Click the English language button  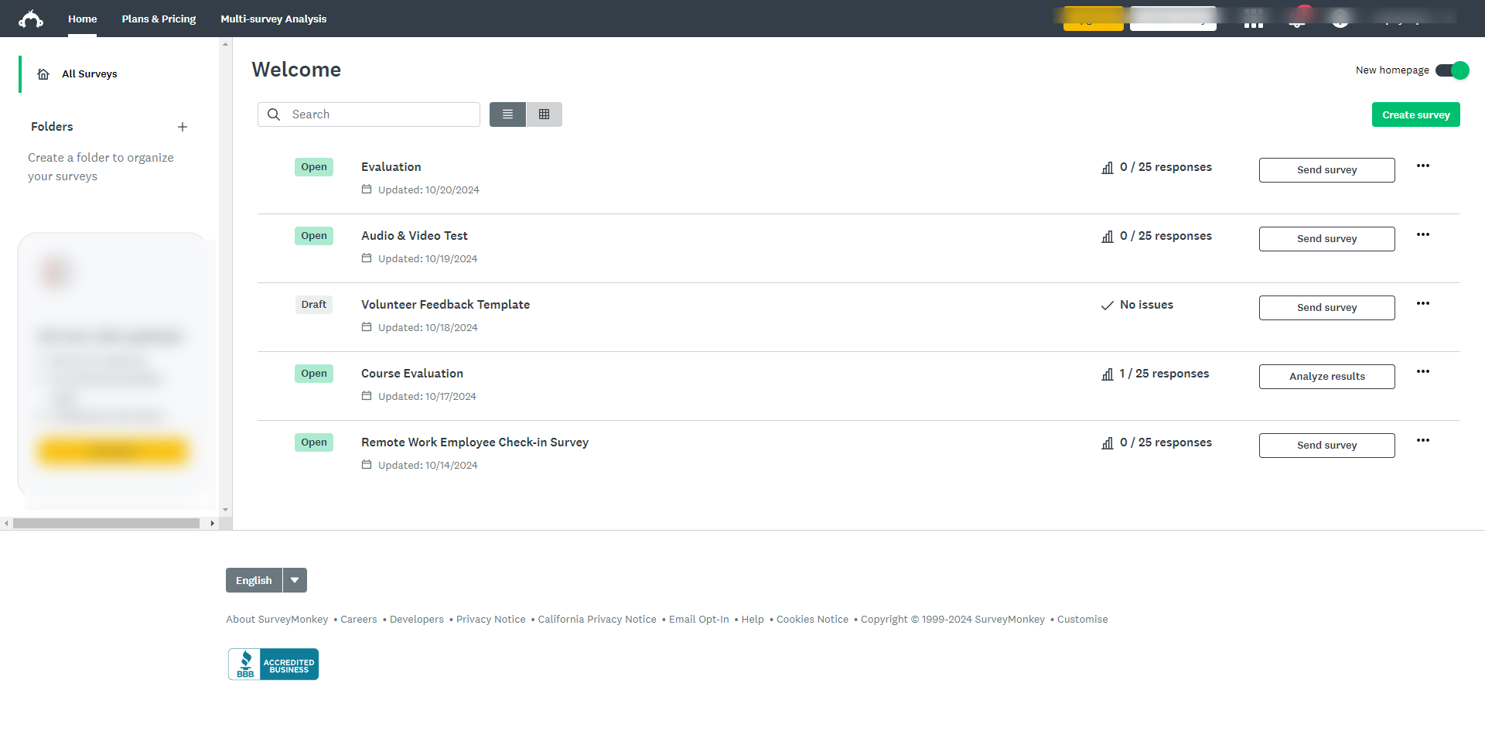pos(254,580)
